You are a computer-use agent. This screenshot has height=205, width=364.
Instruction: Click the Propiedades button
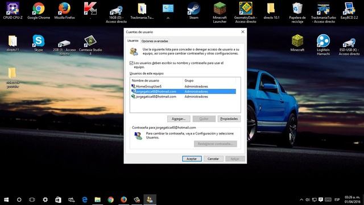(x=229, y=119)
